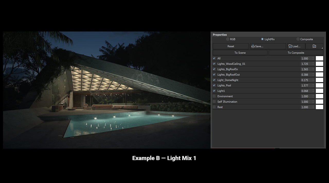Turn on the Self Illumination checkbox
Screen dimensions: 329x183
click(214, 102)
